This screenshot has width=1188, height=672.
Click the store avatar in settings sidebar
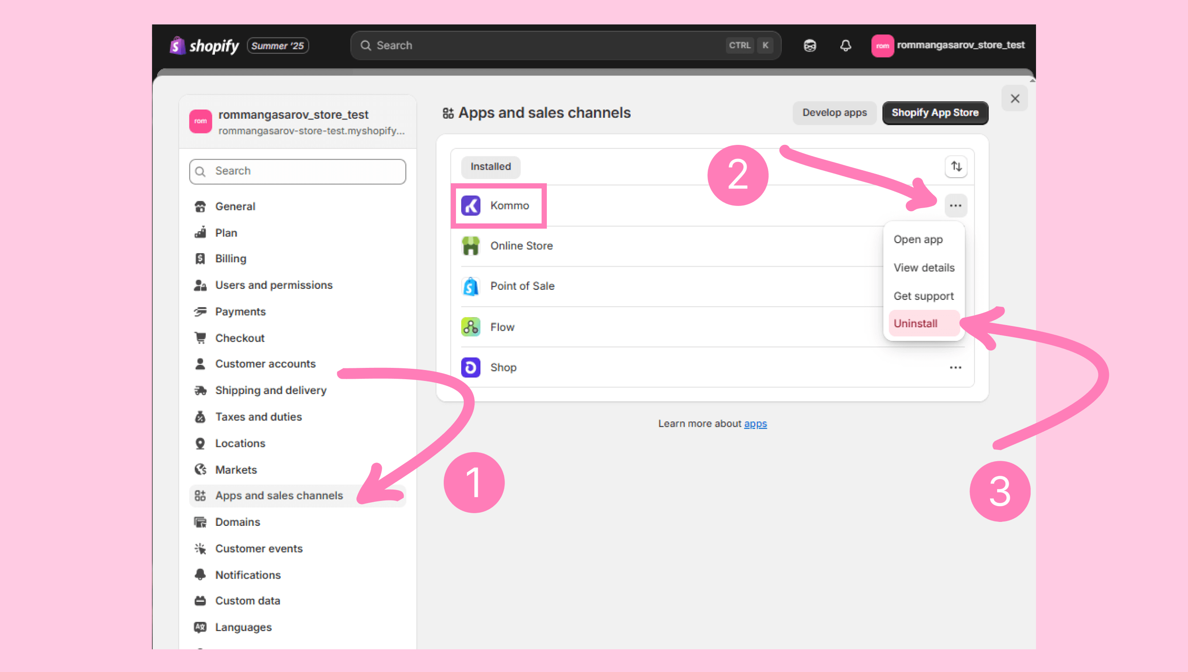pos(200,121)
